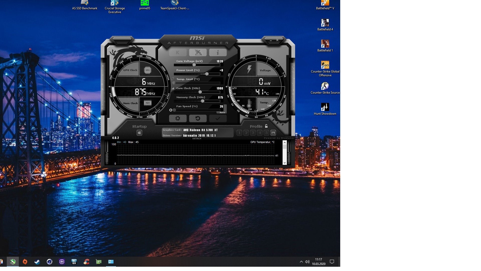This screenshot has height=271, width=481.
Task: Open Afterburner settings gear button
Action: (x=178, y=118)
